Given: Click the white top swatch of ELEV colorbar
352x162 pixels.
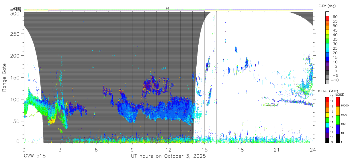Looking at the screenshot, I should (x=328, y=14).
